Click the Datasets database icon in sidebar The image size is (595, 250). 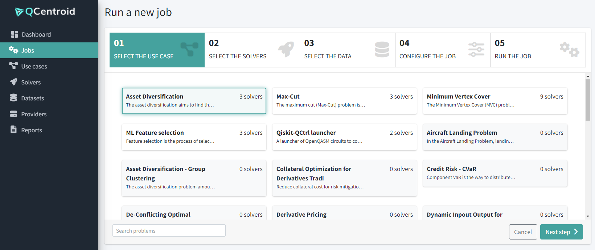[x=13, y=98]
